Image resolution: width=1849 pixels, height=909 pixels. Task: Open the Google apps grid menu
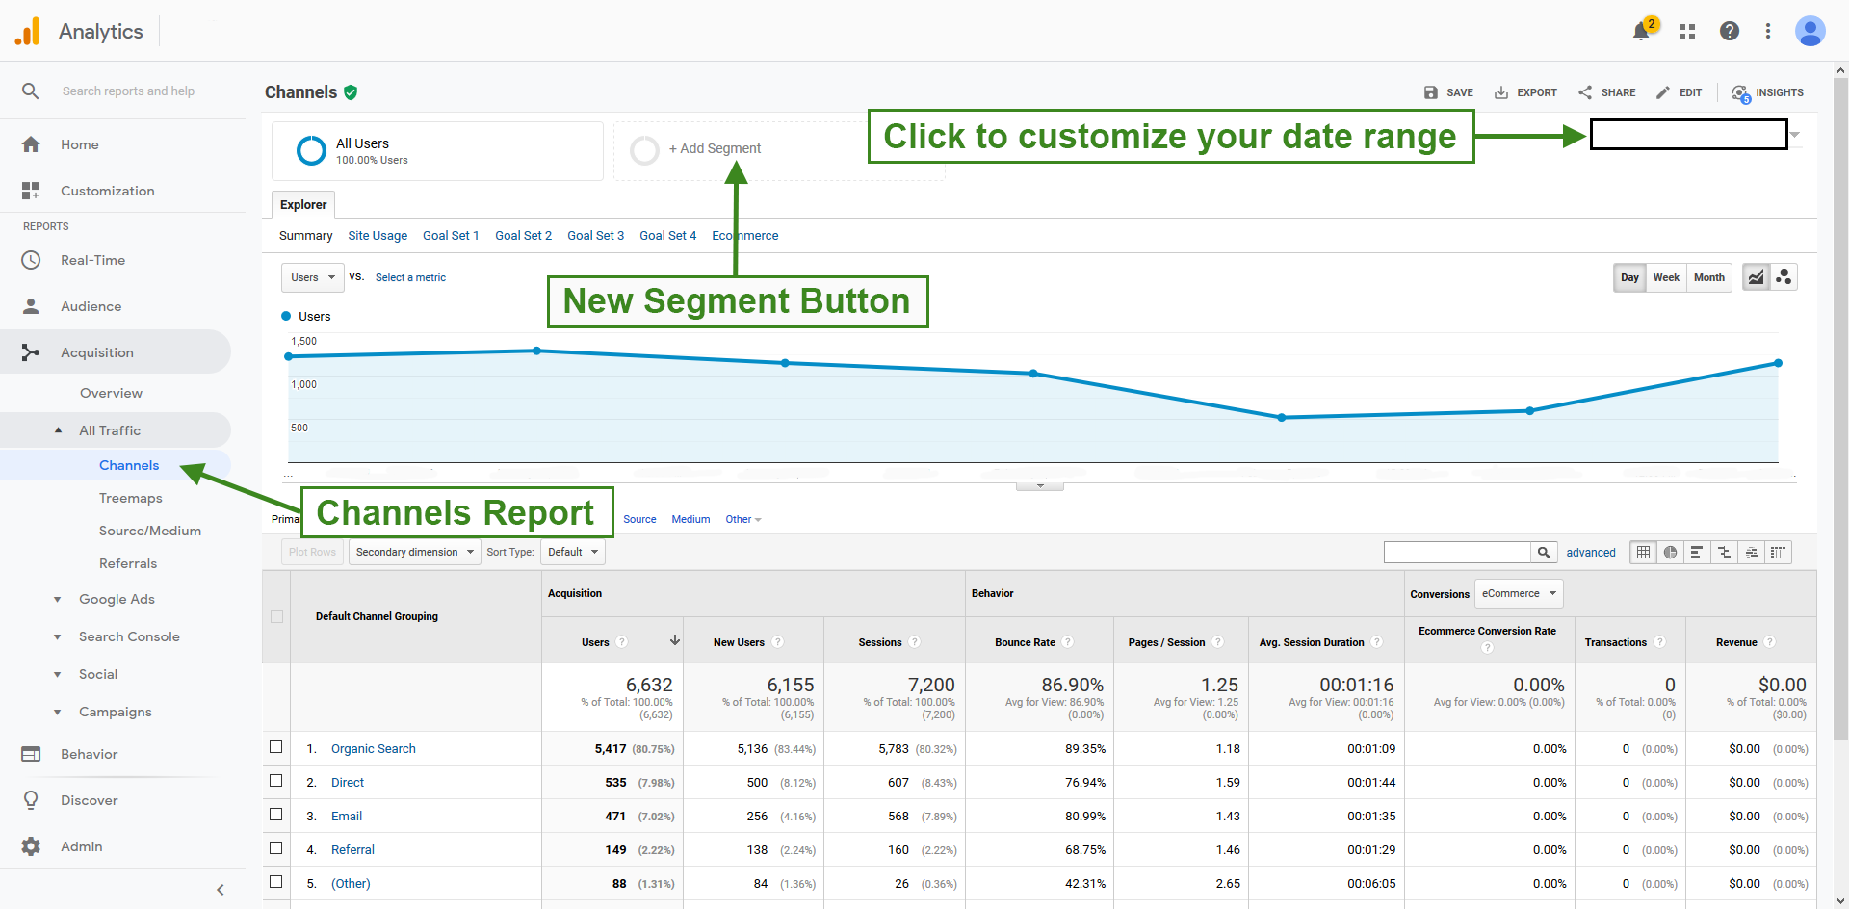[x=1686, y=31]
